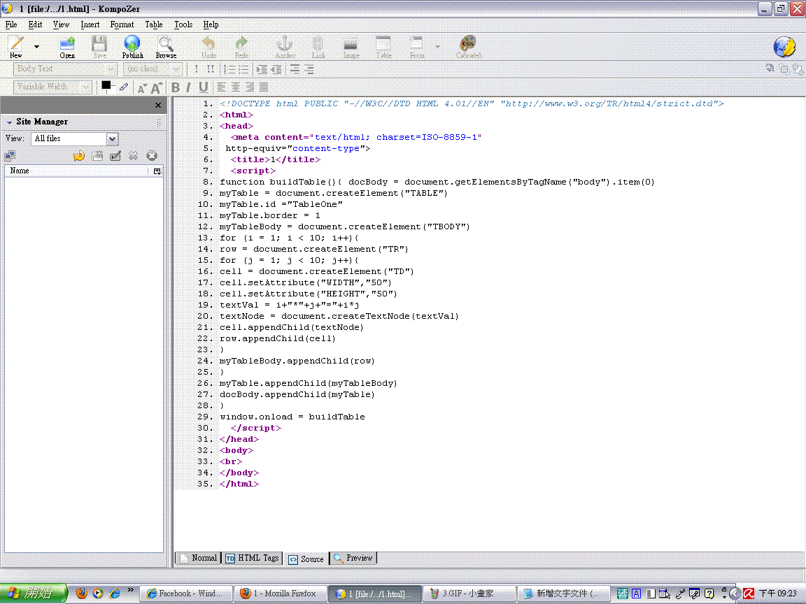Viewport: 806px width, 604px height.
Task: Toggle the bulleted list button
Action: click(243, 69)
